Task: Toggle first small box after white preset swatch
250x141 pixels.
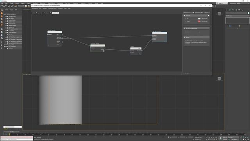Action: tap(201, 18)
